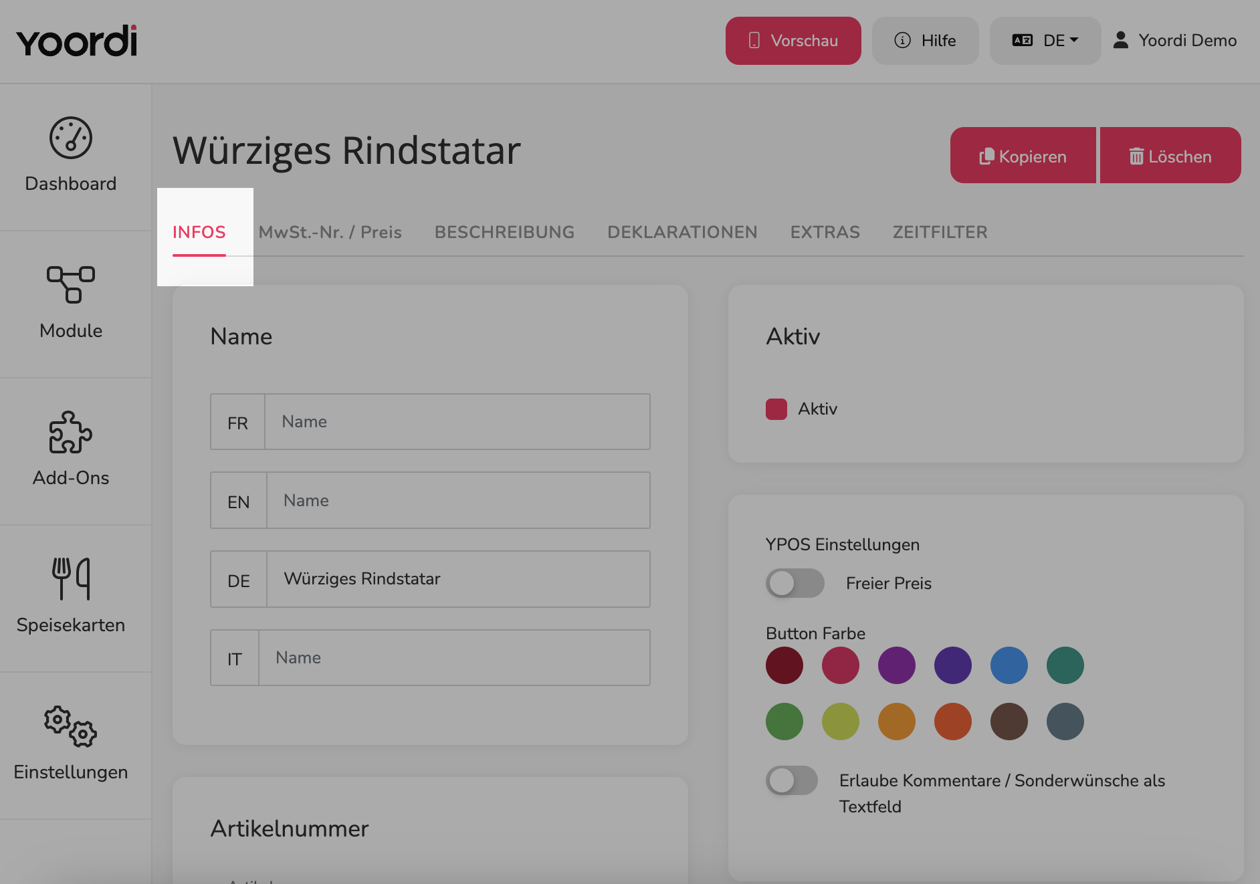Select the crimson red button color
The width and height of the screenshot is (1260, 884).
[841, 665]
